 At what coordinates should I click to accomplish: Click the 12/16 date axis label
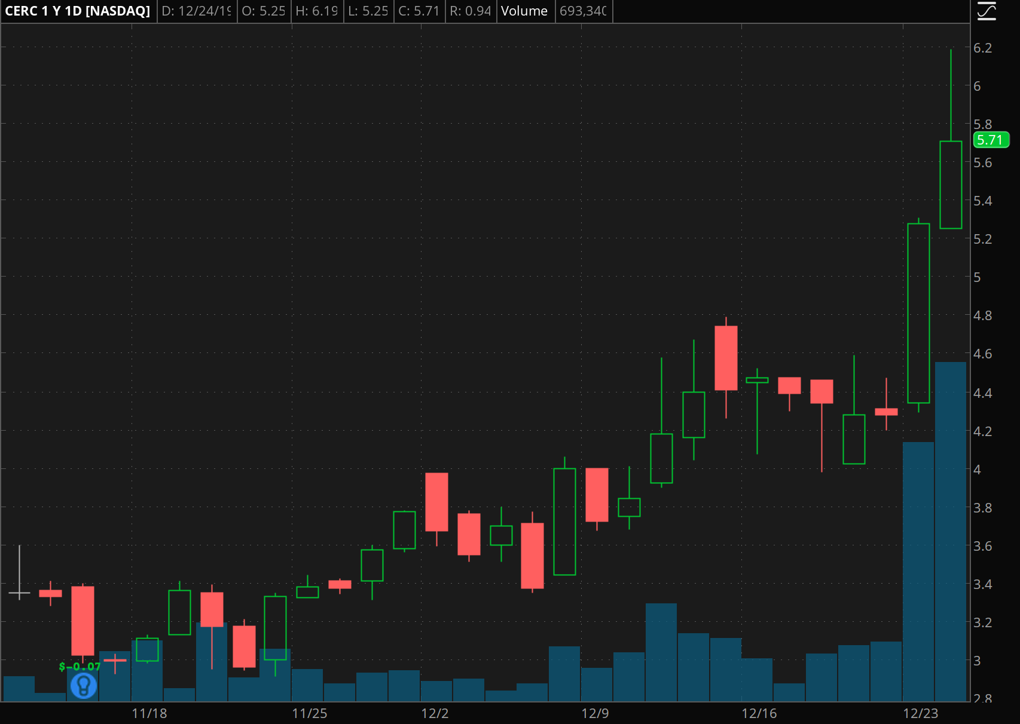tap(759, 713)
